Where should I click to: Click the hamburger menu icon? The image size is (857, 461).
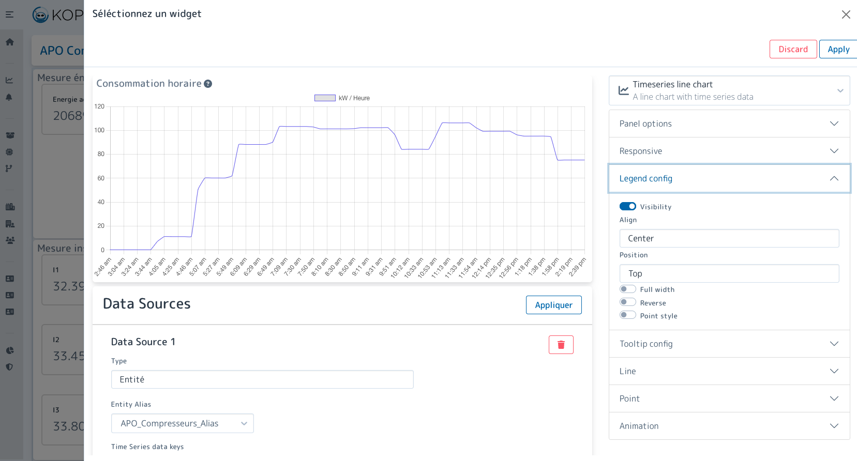point(10,14)
